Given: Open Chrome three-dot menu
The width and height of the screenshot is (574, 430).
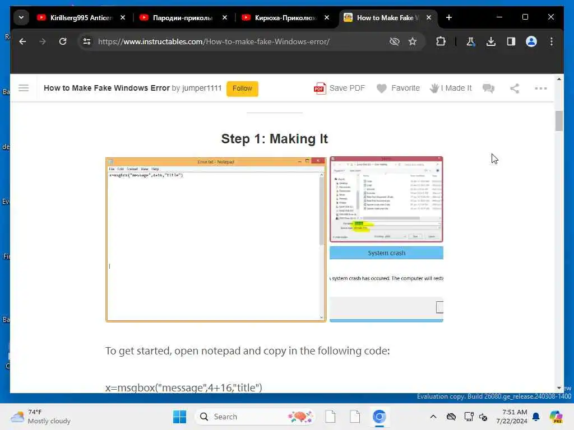Looking at the screenshot, I should (x=552, y=41).
